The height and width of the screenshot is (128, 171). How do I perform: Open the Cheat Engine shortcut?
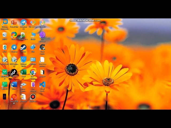[x=42, y=49]
